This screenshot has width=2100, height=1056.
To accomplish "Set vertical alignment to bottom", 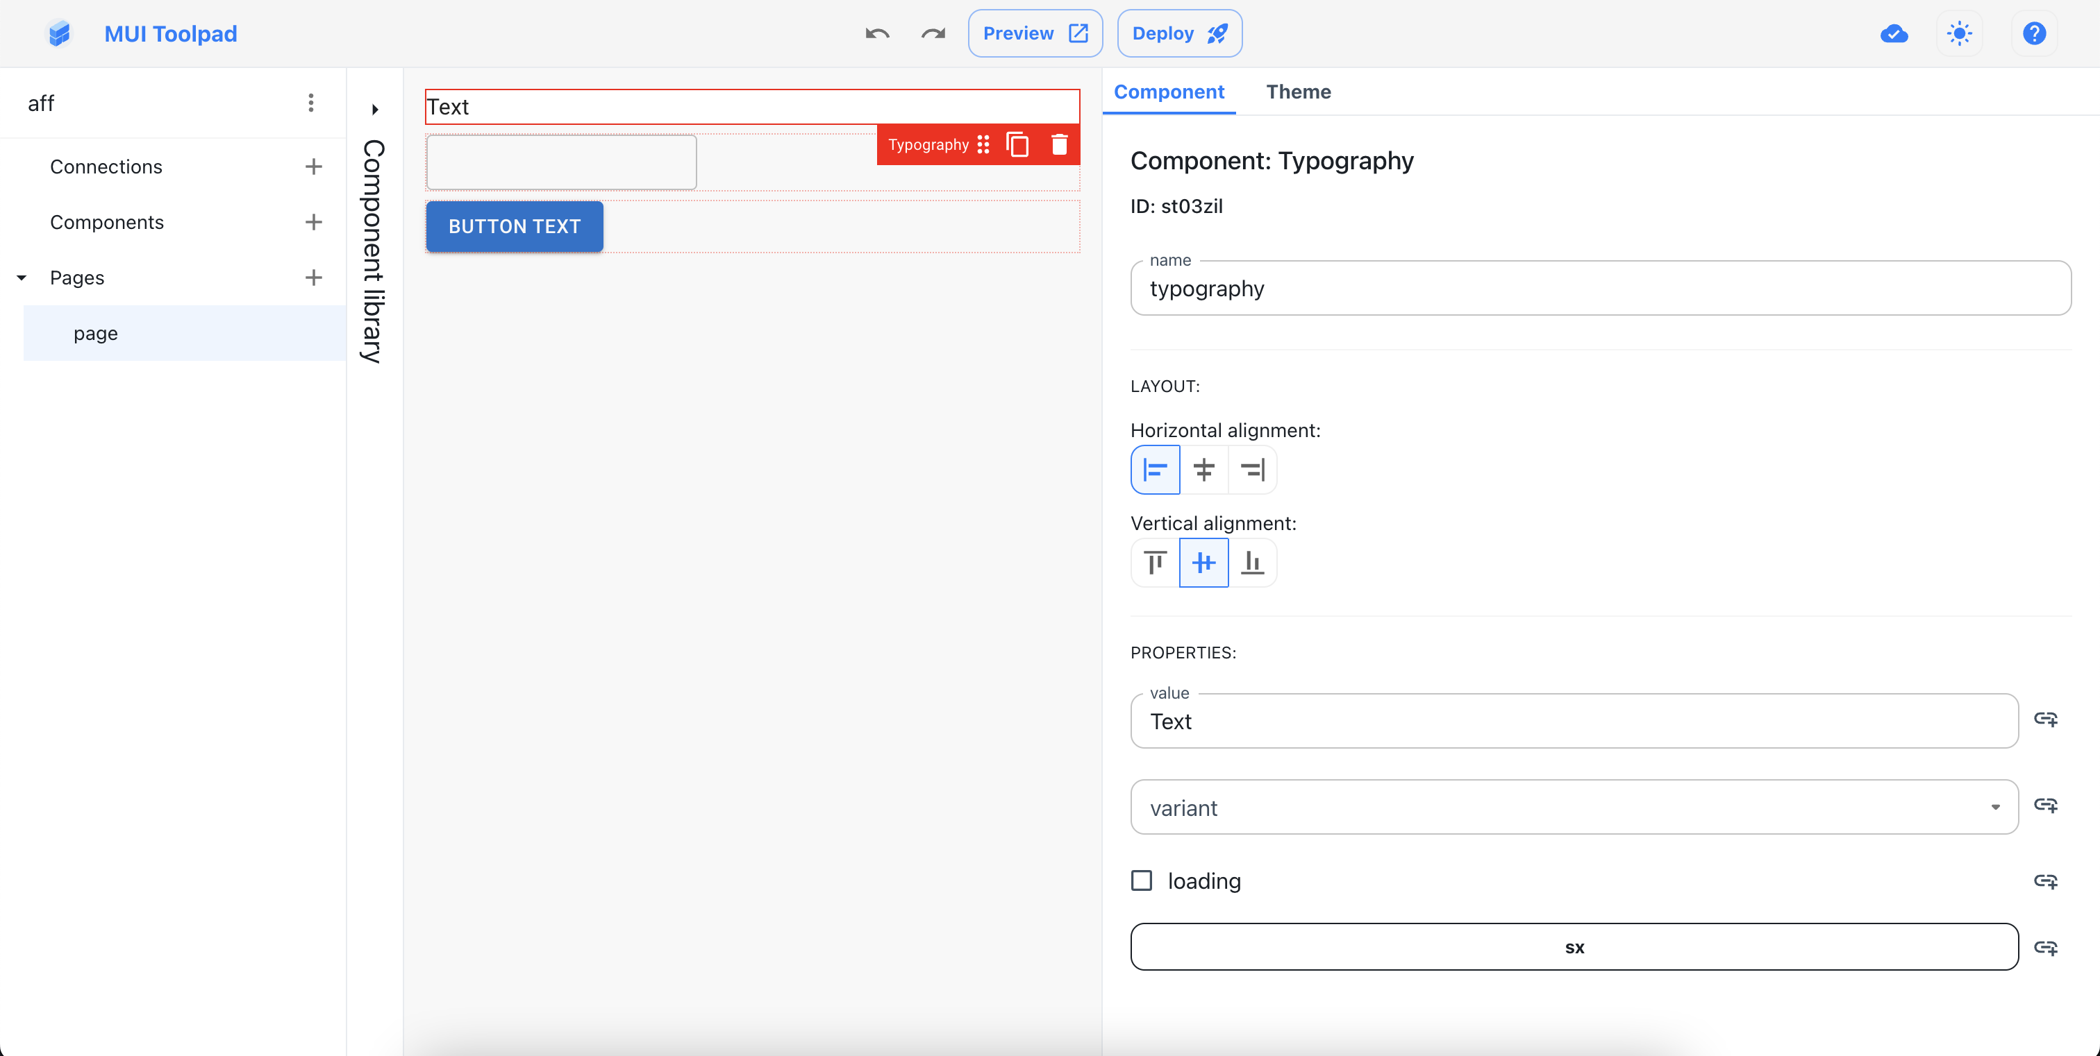I will tap(1253, 562).
